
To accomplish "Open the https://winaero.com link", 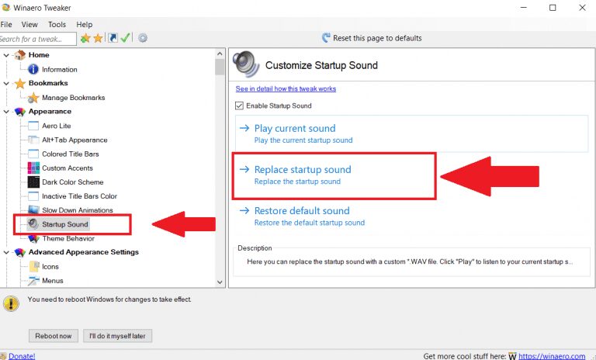I will [552, 356].
